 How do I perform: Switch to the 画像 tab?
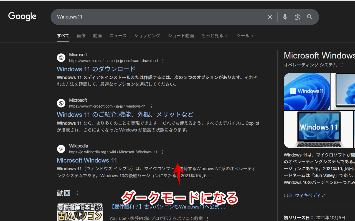click(x=81, y=36)
